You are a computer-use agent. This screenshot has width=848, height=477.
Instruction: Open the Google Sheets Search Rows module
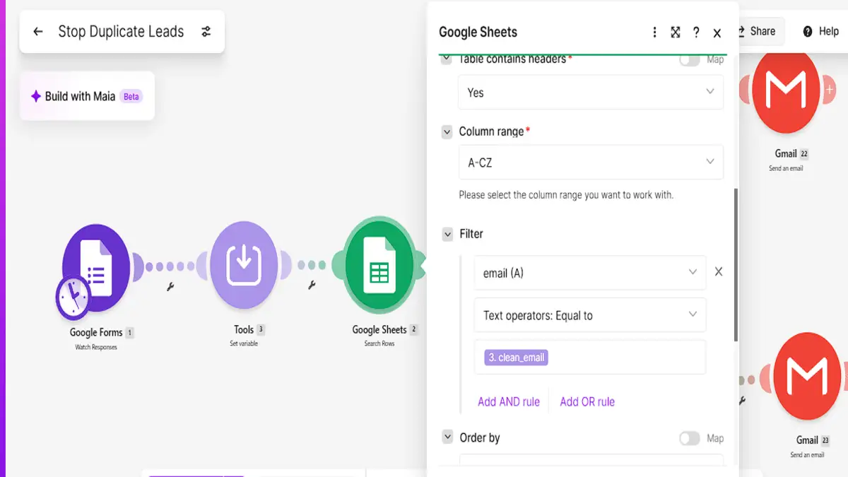[379, 266]
